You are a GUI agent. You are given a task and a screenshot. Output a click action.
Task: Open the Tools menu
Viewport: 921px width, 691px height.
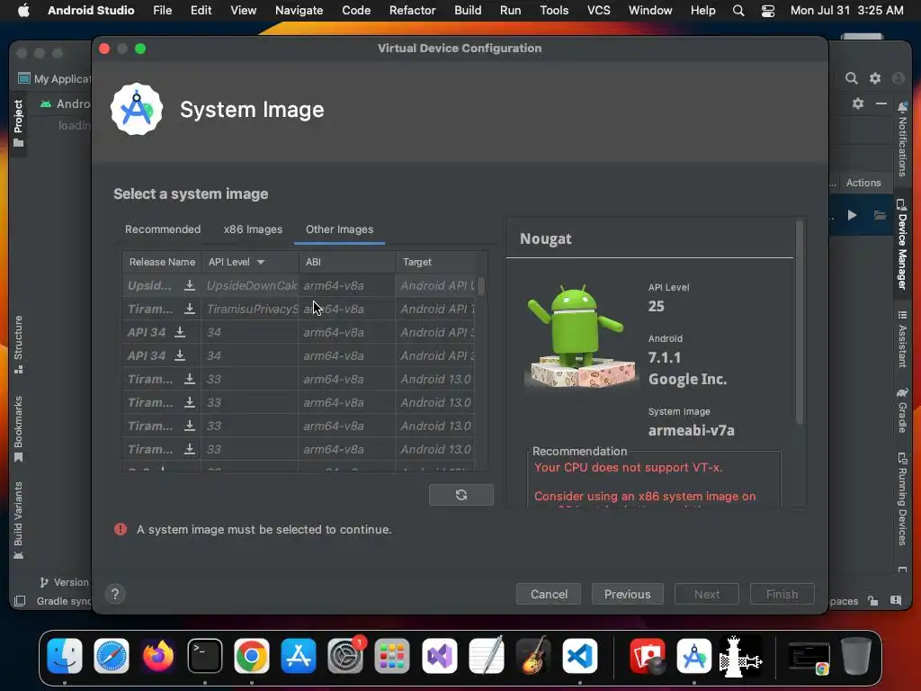click(554, 11)
